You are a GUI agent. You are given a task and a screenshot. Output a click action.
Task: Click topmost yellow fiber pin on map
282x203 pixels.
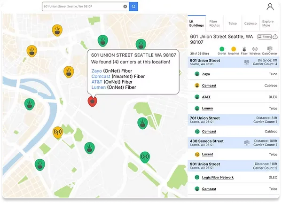(x=57, y=30)
